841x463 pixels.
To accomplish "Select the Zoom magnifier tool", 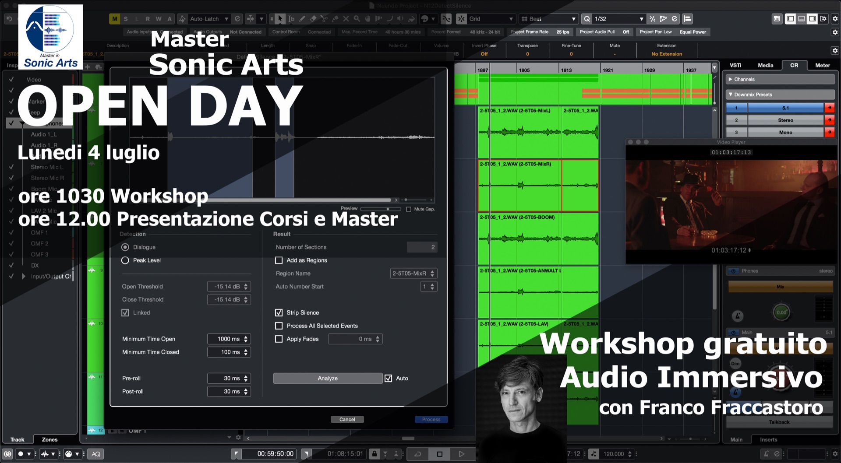I will click(x=357, y=19).
